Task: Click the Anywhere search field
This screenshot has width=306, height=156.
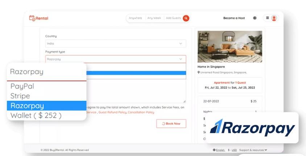Action: [136, 18]
